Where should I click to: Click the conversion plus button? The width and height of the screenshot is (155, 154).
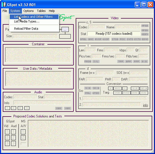coord(111,88)
